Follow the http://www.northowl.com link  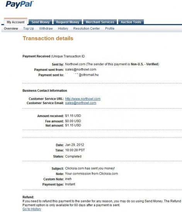83,99
